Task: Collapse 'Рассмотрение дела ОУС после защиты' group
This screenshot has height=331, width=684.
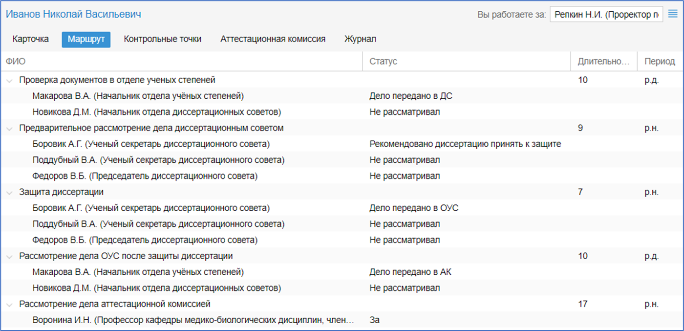Action: click(9, 256)
